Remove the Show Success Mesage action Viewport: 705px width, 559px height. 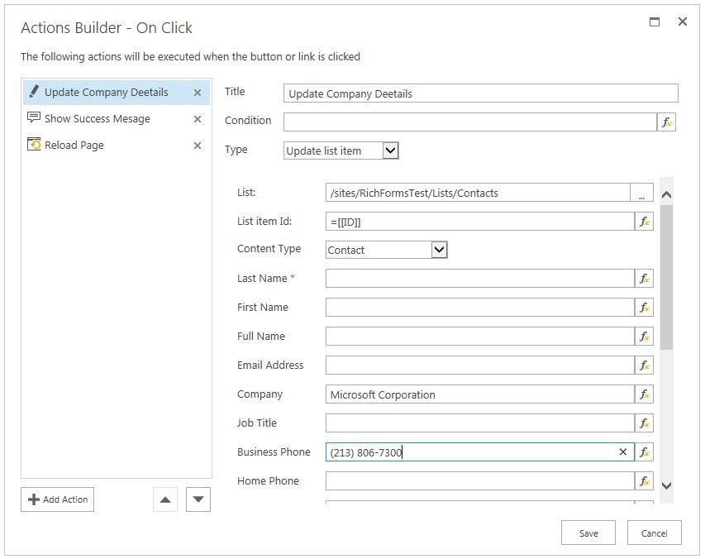tap(198, 119)
